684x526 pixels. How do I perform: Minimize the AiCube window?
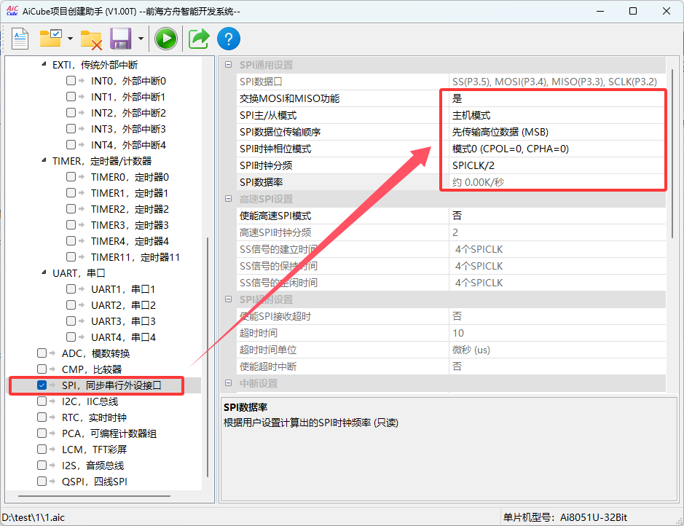600,11
